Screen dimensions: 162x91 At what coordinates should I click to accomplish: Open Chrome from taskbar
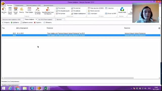pos(17,88)
